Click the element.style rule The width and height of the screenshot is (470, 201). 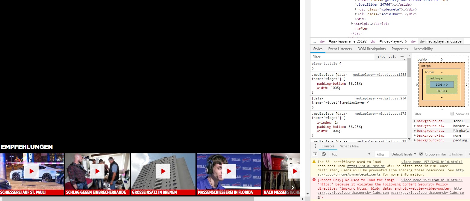tap(326, 64)
